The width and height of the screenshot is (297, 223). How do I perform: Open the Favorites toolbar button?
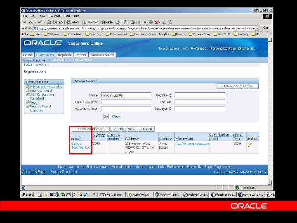(x=90, y=22)
